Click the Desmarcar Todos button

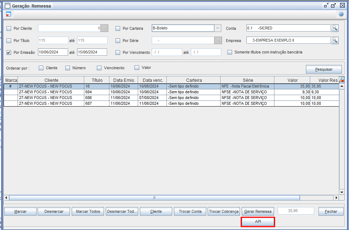pyautogui.click(x=122, y=211)
